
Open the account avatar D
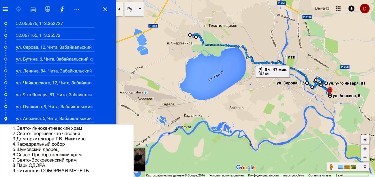(x=365, y=8)
